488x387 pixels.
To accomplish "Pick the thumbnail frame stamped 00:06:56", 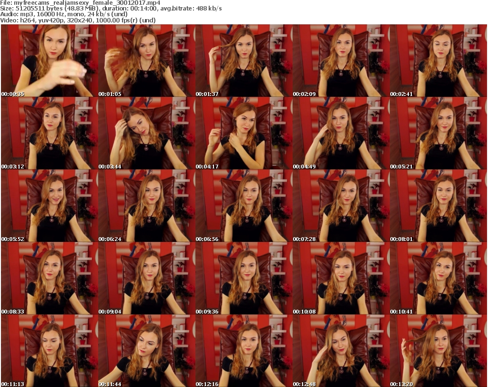I will (244, 206).
